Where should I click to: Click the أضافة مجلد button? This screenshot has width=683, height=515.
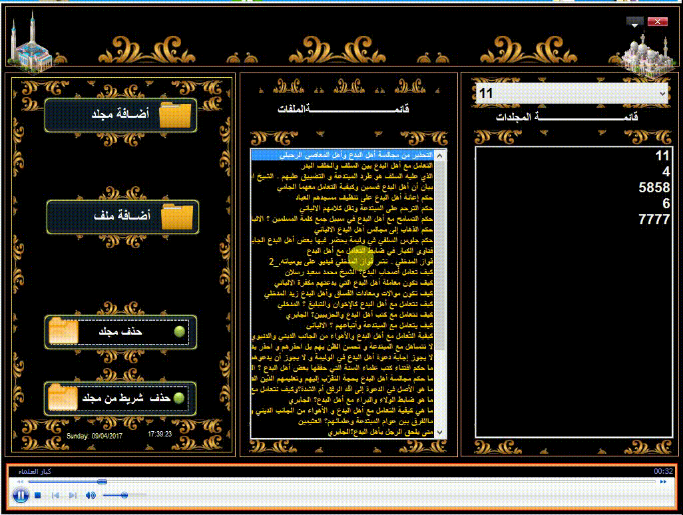[x=121, y=115]
